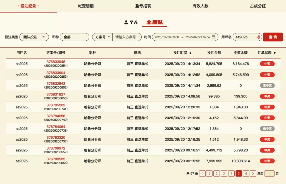
Task: Expand the 彩种 dropdown set to 全部
Action: [x=74, y=37]
